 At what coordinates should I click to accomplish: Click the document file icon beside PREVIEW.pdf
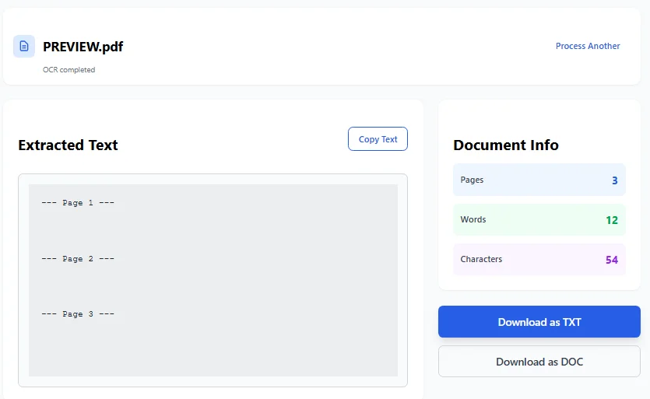[x=24, y=46]
